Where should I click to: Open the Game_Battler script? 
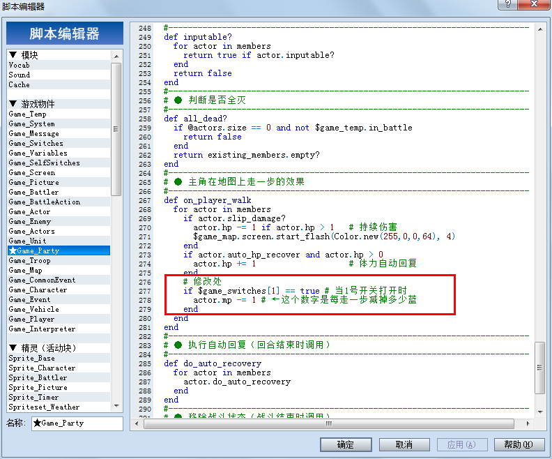tap(59, 193)
